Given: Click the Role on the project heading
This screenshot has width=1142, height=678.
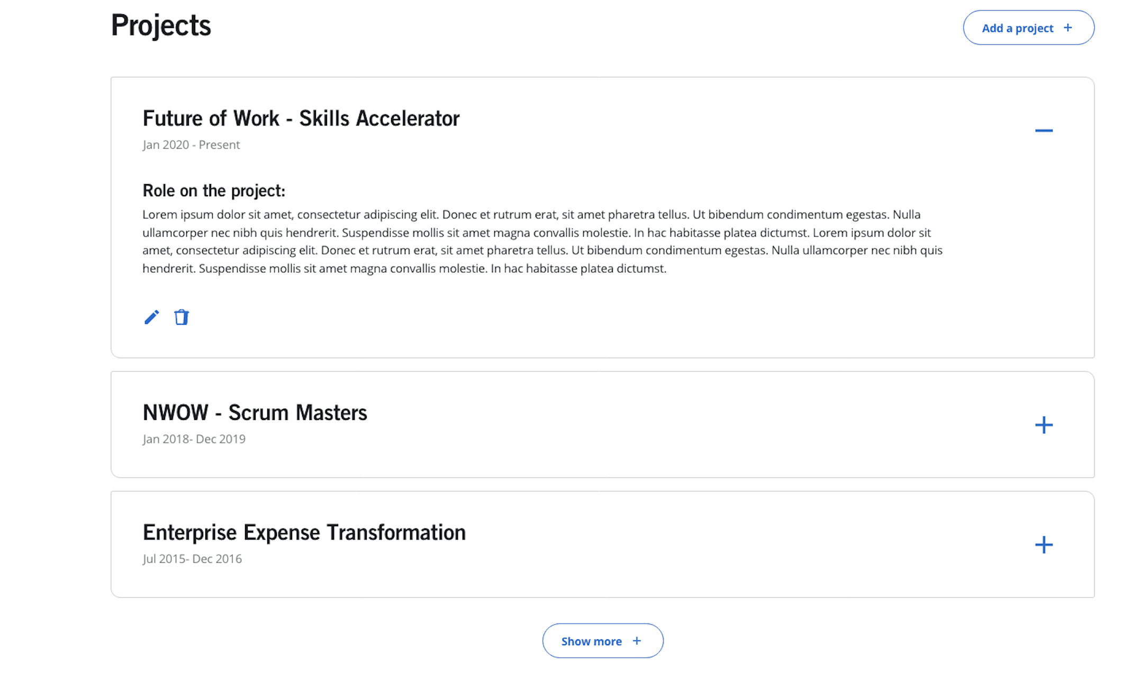Looking at the screenshot, I should pyautogui.click(x=214, y=190).
